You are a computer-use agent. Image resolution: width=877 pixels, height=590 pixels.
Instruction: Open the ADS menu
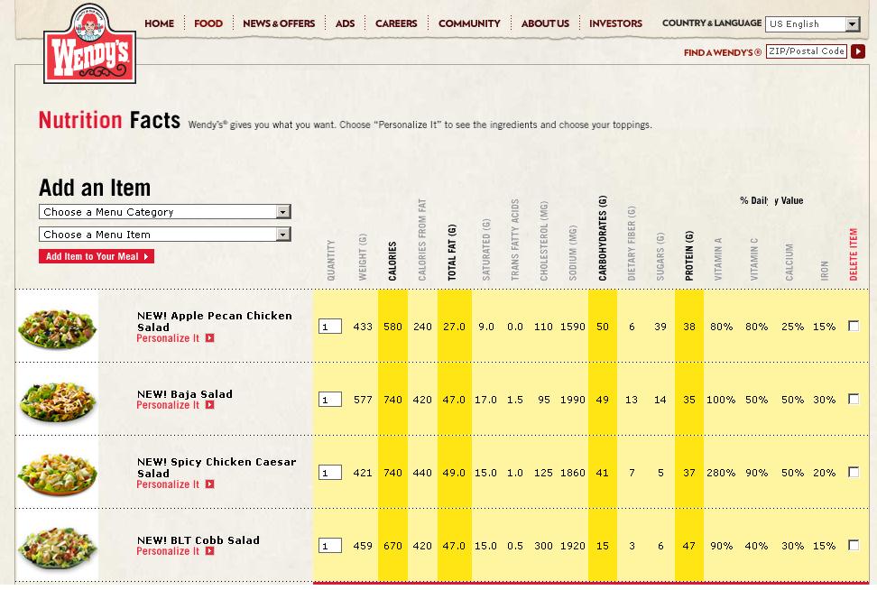tap(345, 23)
